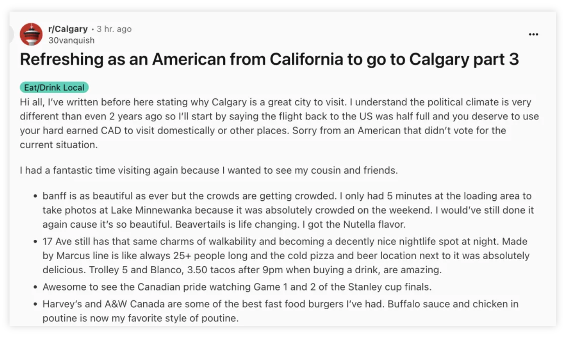The width and height of the screenshot is (563, 337).
Task: Click the 17 Ave bullet point text
Action: coord(286,255)
